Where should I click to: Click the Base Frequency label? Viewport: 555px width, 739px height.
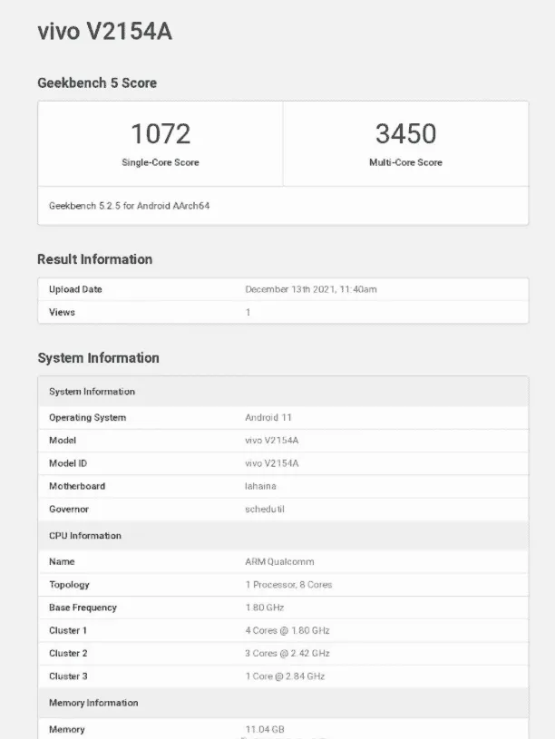(x=83, y=608)
